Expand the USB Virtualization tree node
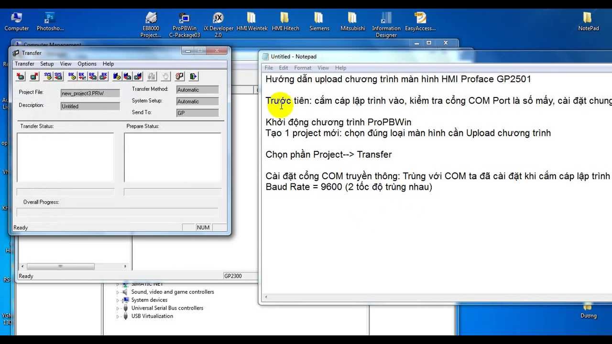 point(118,316)
